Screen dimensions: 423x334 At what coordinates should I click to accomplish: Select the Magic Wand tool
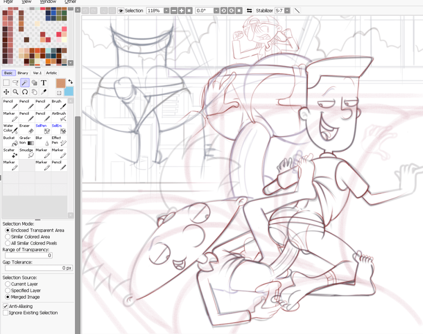pos(25,83)
